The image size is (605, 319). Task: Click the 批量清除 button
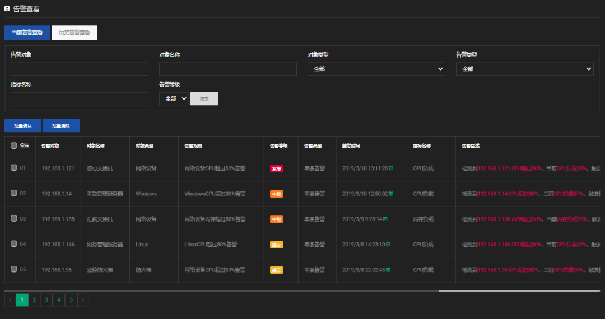click(61, 125)
